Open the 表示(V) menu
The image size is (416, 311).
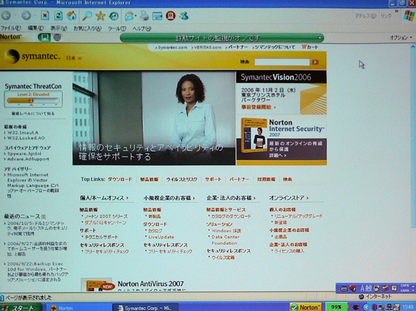(x=59, y=28)
